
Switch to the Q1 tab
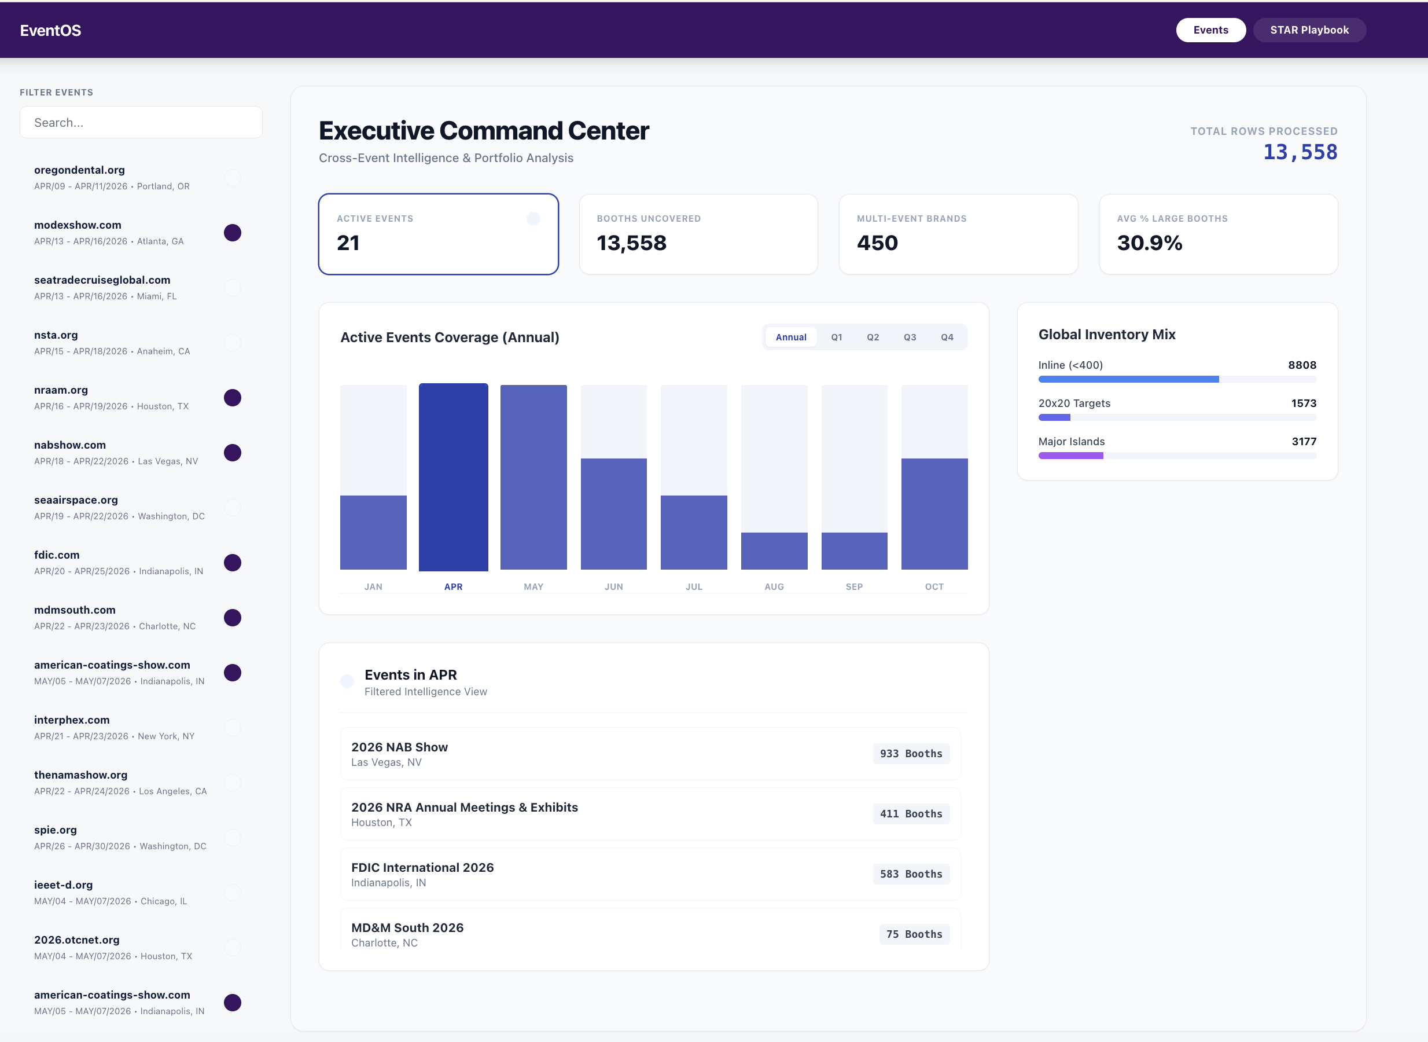837,337
